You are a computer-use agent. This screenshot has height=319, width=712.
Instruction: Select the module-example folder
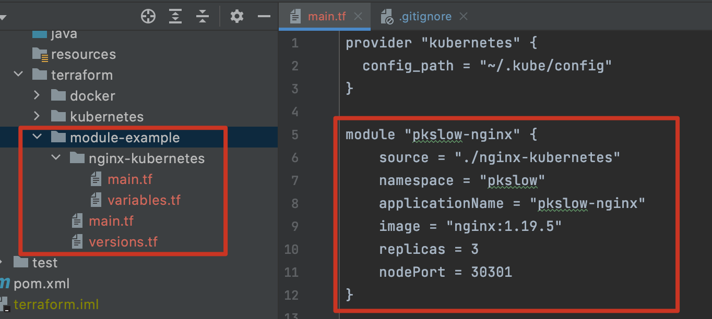[125, 138]
